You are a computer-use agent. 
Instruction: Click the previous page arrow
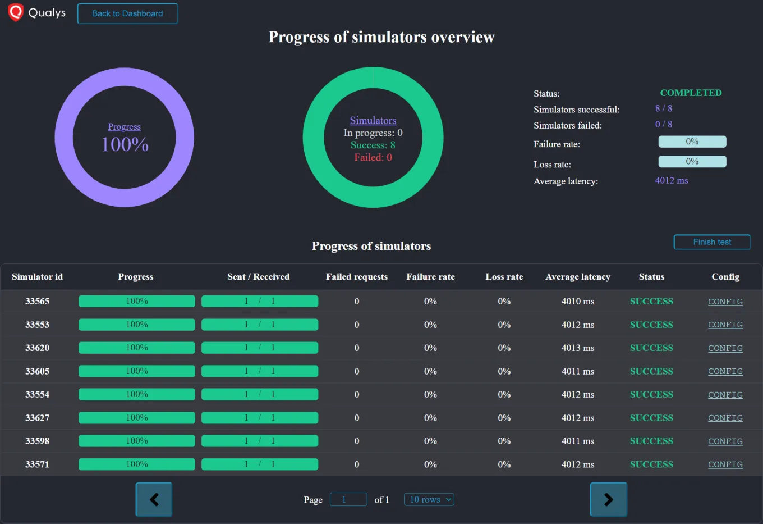click(154, 499)
